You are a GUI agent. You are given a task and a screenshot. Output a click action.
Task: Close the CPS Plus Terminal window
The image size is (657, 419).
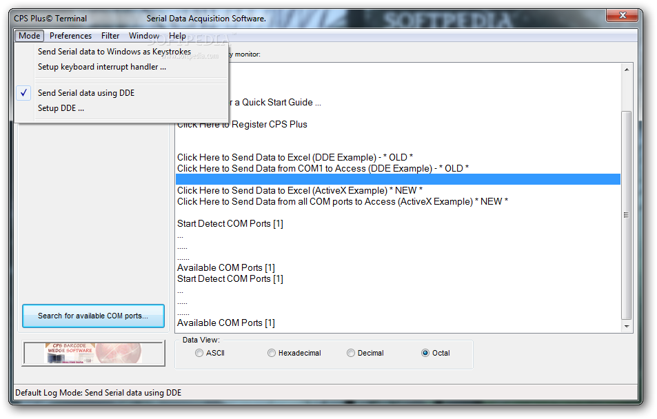623,15
